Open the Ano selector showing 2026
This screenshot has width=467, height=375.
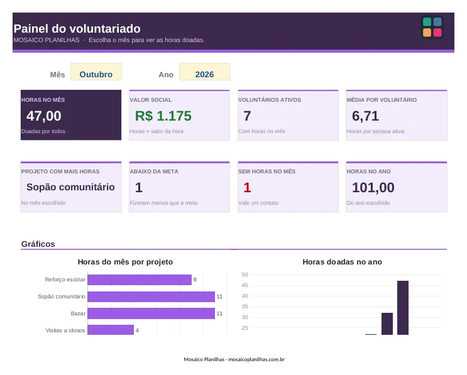coord(204,72)
